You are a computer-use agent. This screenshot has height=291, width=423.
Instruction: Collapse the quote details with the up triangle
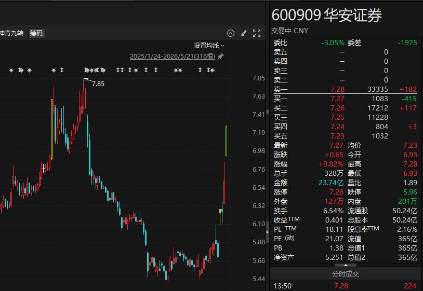346,265
